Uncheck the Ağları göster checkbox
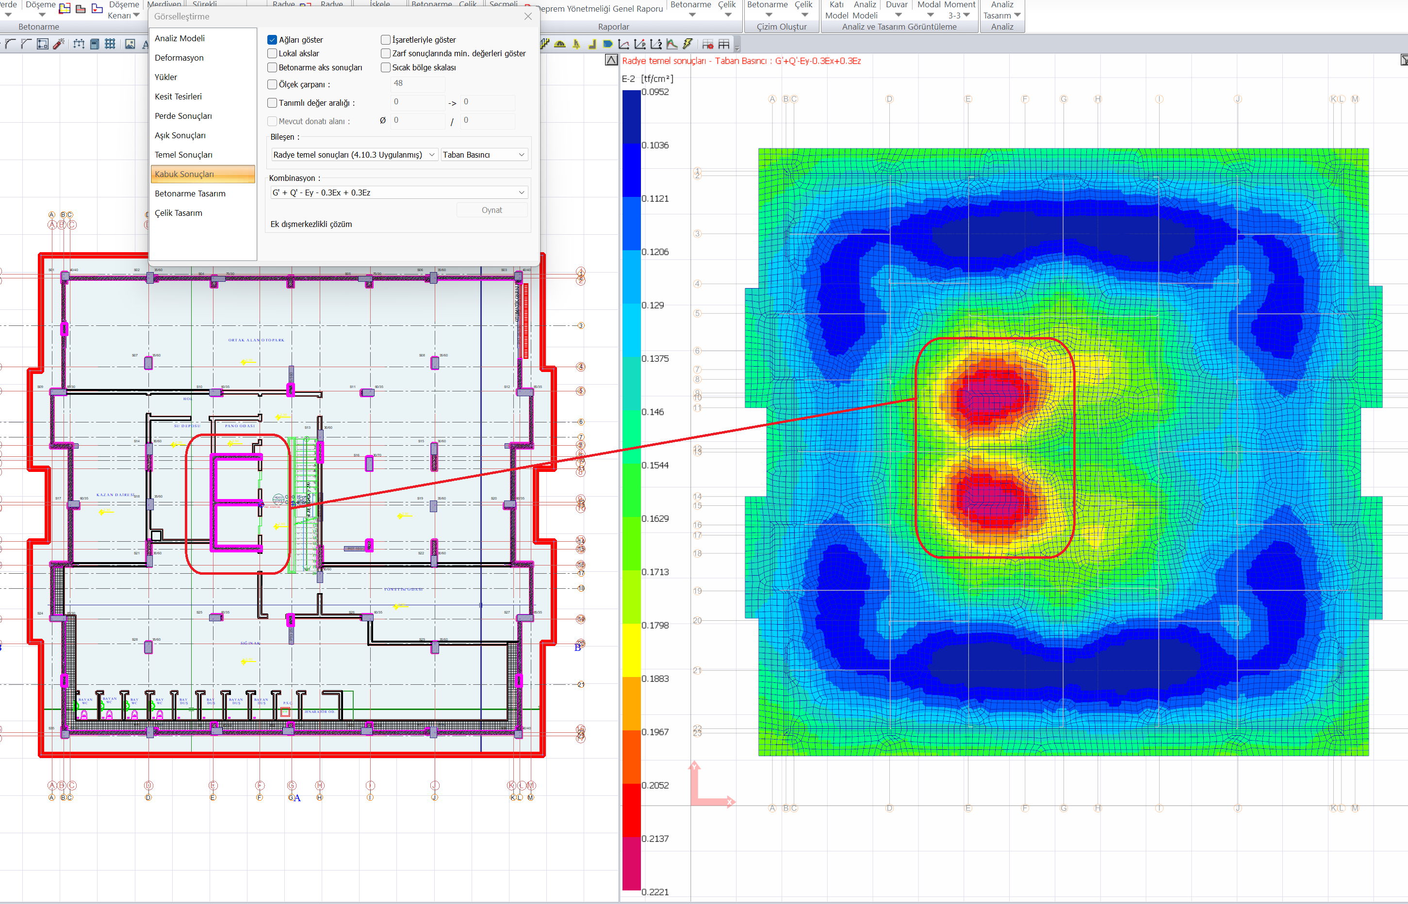Screen dimensions: 1408x904 pos(272,40)
